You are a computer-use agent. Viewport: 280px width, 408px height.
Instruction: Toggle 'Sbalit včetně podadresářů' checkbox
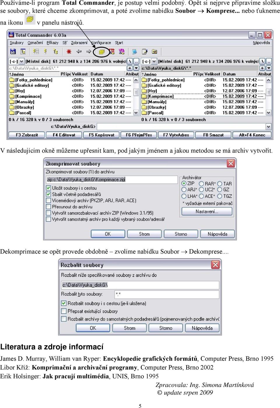(48, 194)
